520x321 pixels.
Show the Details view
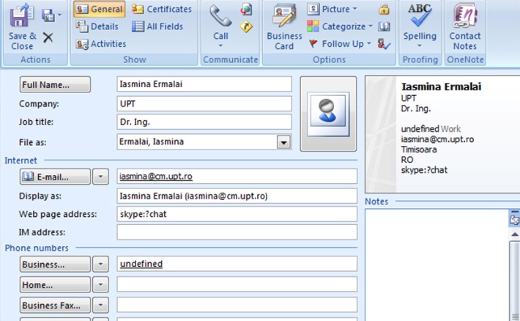pos(97,27)
